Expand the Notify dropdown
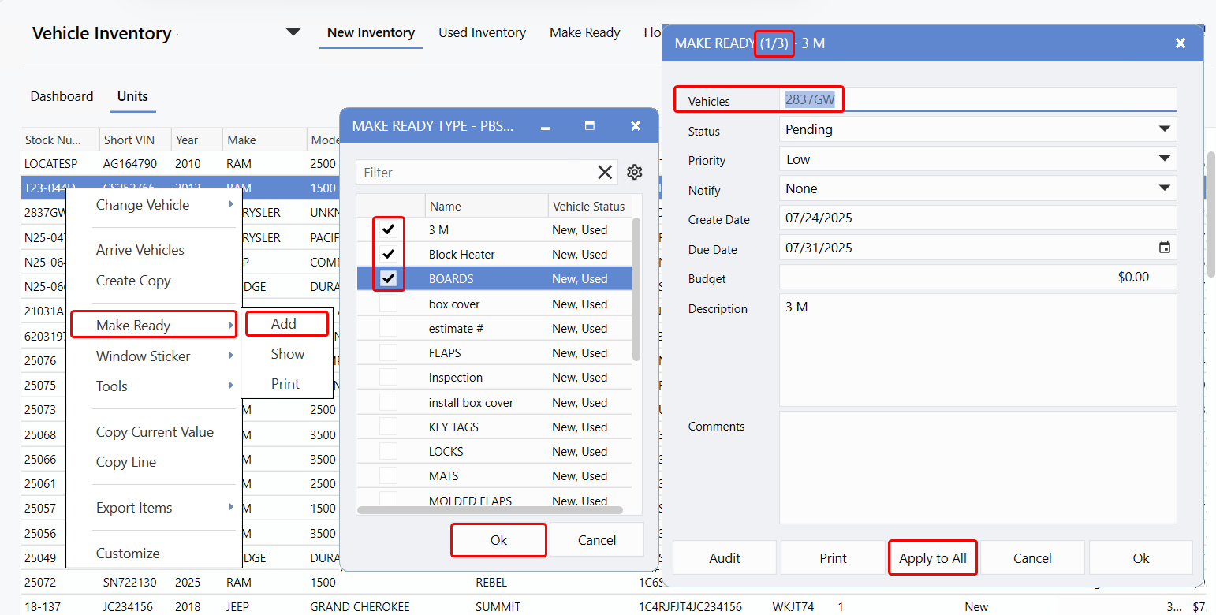The width and height of the screenshot is (1216, 615). [1164, 188]
